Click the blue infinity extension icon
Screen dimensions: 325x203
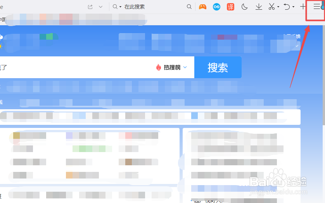[x=216, y=7]
